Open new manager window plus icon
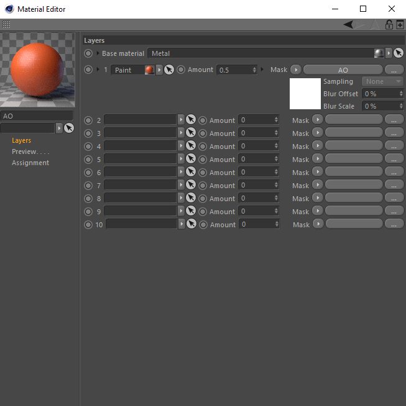Viewport: 406px width, 406px height. (x=400, y=25)
